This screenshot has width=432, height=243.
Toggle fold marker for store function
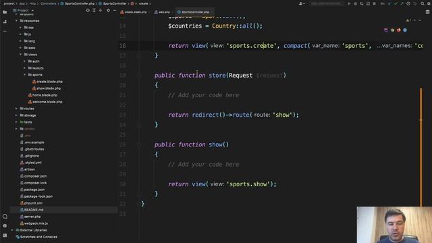pos(139,76)
